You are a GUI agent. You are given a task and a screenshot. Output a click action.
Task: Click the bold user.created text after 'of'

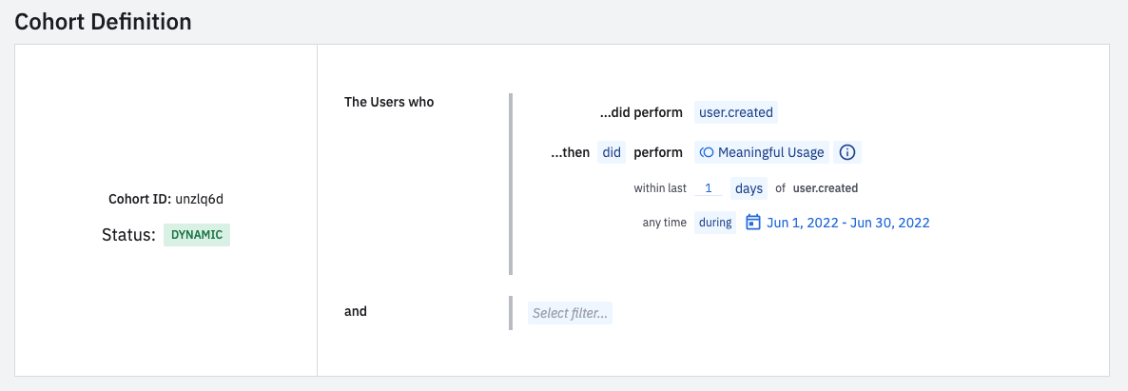click(825, 188)
